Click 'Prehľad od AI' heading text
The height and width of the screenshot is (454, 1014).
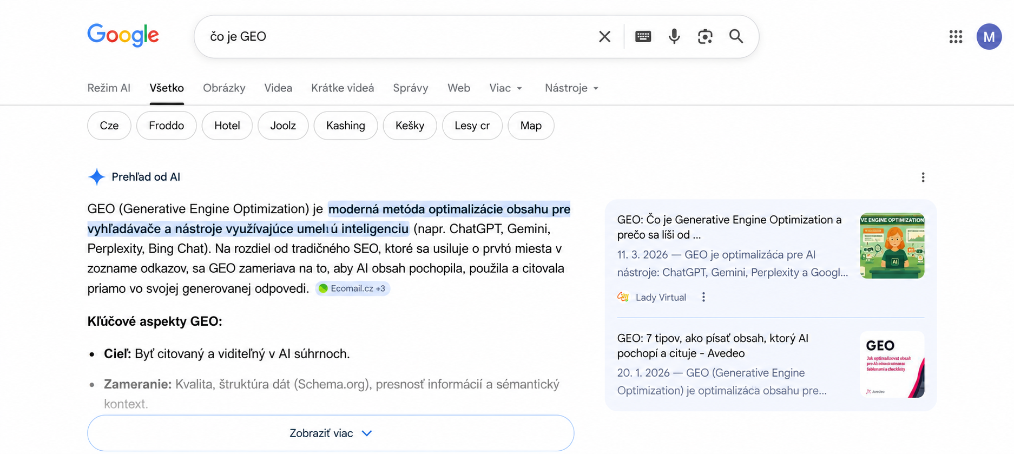tap(146, 177)
